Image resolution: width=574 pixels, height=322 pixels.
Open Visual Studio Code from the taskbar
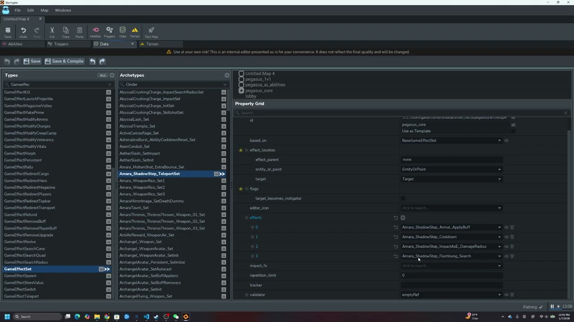[146, 317]
